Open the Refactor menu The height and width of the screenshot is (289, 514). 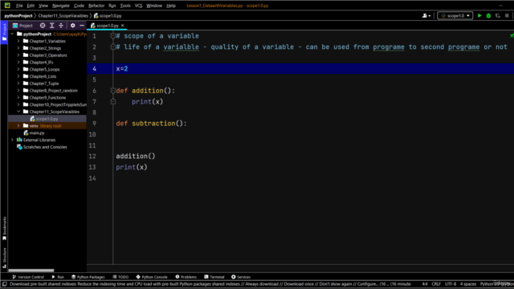[96, 6]
